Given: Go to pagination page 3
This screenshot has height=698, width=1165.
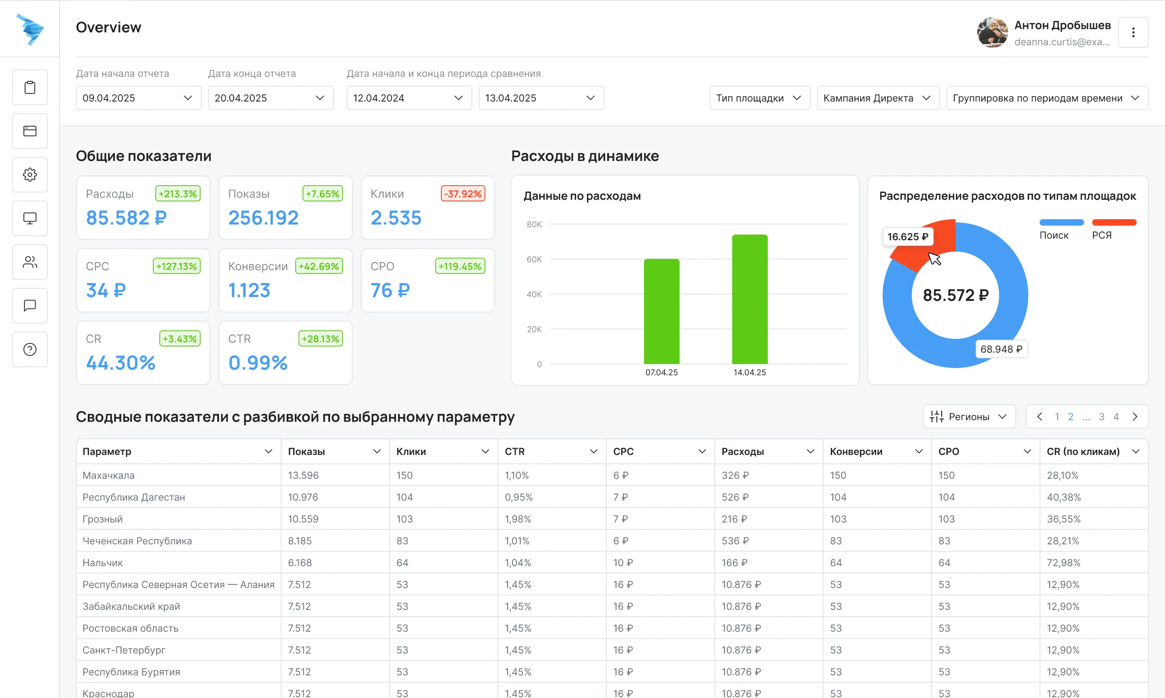Looking at the screenshot, I should tap(1101, 417).
